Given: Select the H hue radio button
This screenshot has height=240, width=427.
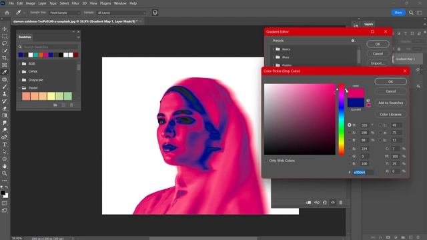Looking at the screenshot, I should 350,125.
